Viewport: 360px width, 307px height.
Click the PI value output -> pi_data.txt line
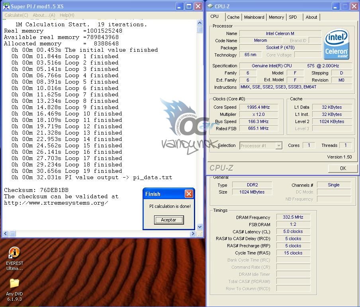(92, 178)
